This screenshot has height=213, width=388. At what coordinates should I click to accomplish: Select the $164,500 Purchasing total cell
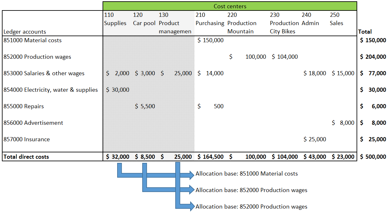(210, 156)
